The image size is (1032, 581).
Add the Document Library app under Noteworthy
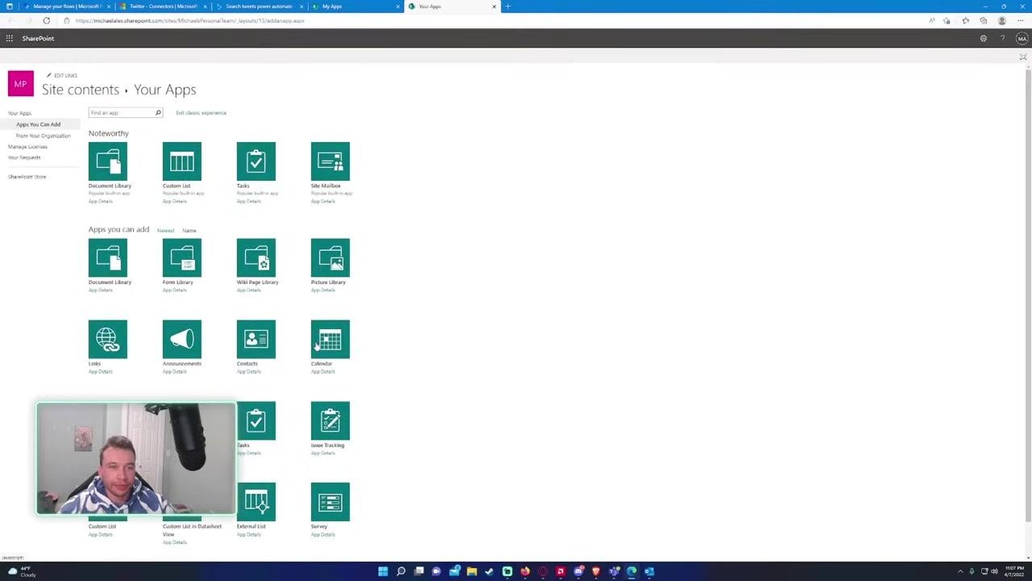pos(108,161)
